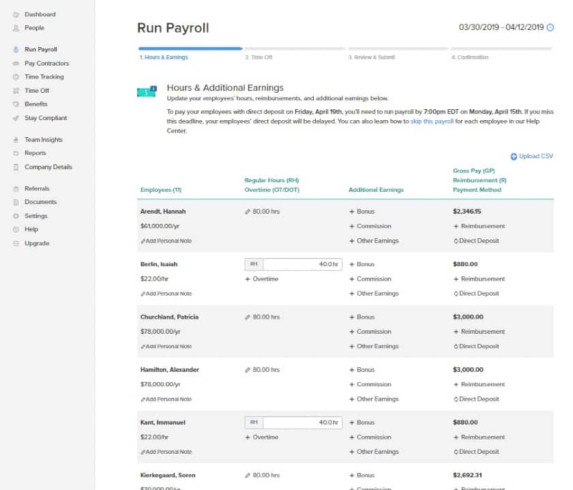Viewport: 573px width, 490px height.
Task: Change Hannah Arendt's Direct Deposit payment method
Action: click(476, 241)
